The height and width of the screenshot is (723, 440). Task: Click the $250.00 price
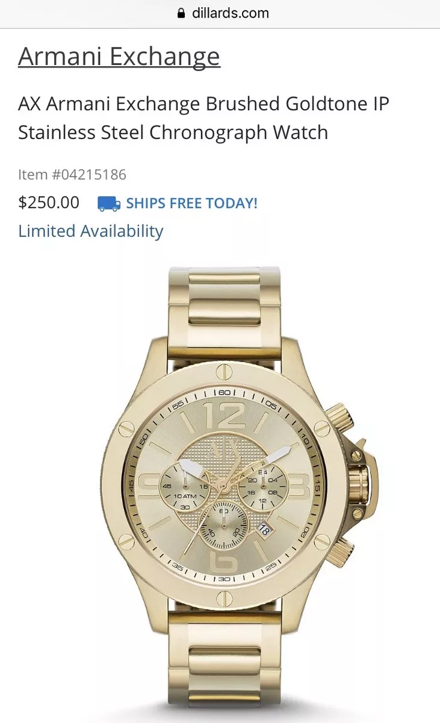tap(49, 203)
